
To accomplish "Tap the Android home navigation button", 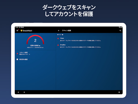I will (x=24, y=92).
